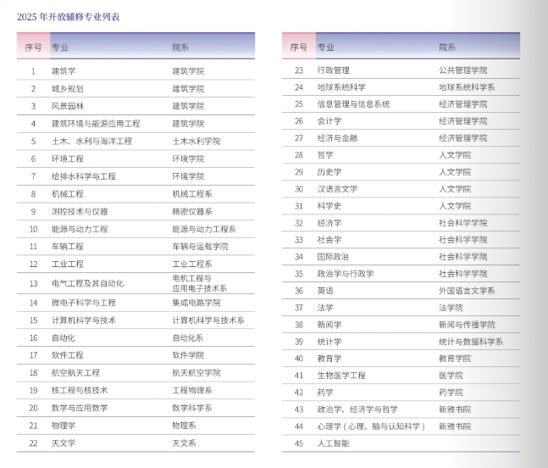Click the major '政治学、经济学与哲学'

357,409
